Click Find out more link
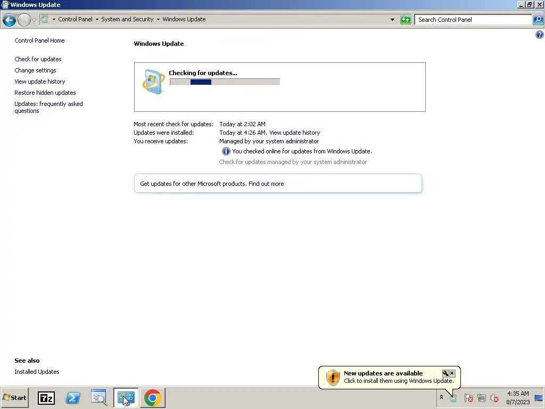This screenshot has height=409, width=545. click(x=266, y=184)
